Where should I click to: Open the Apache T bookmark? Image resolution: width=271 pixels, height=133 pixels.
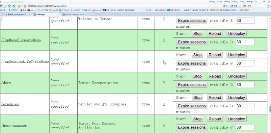pos(97,10)
